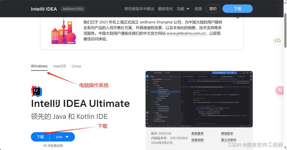
Task: Switch to the Linux tab
Action: [x=76, y=66]
